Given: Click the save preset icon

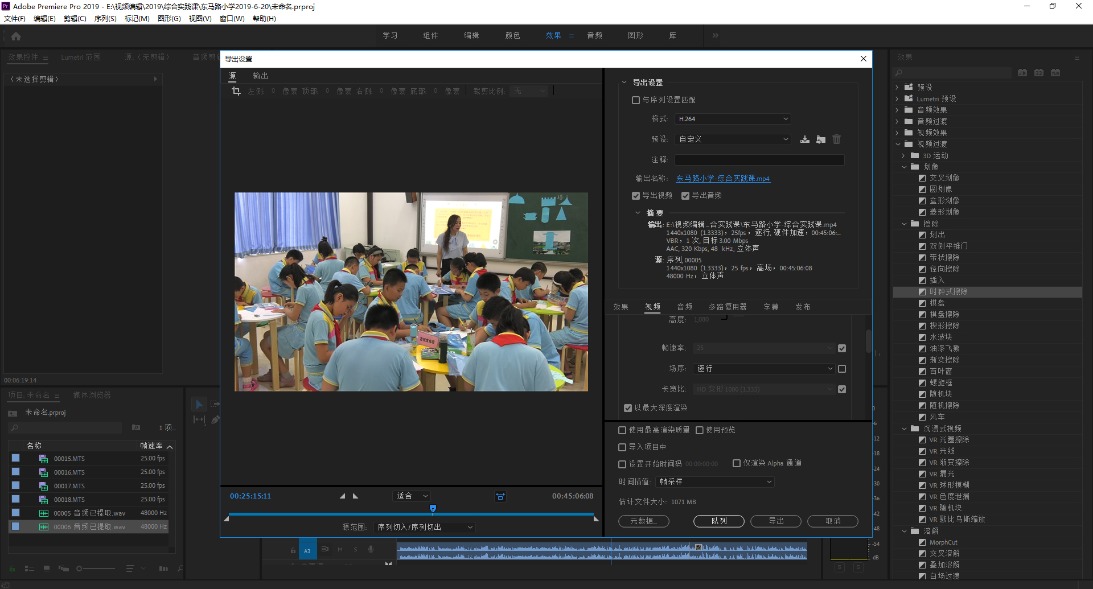Looking at the screenshot, I should coord(804,139).
